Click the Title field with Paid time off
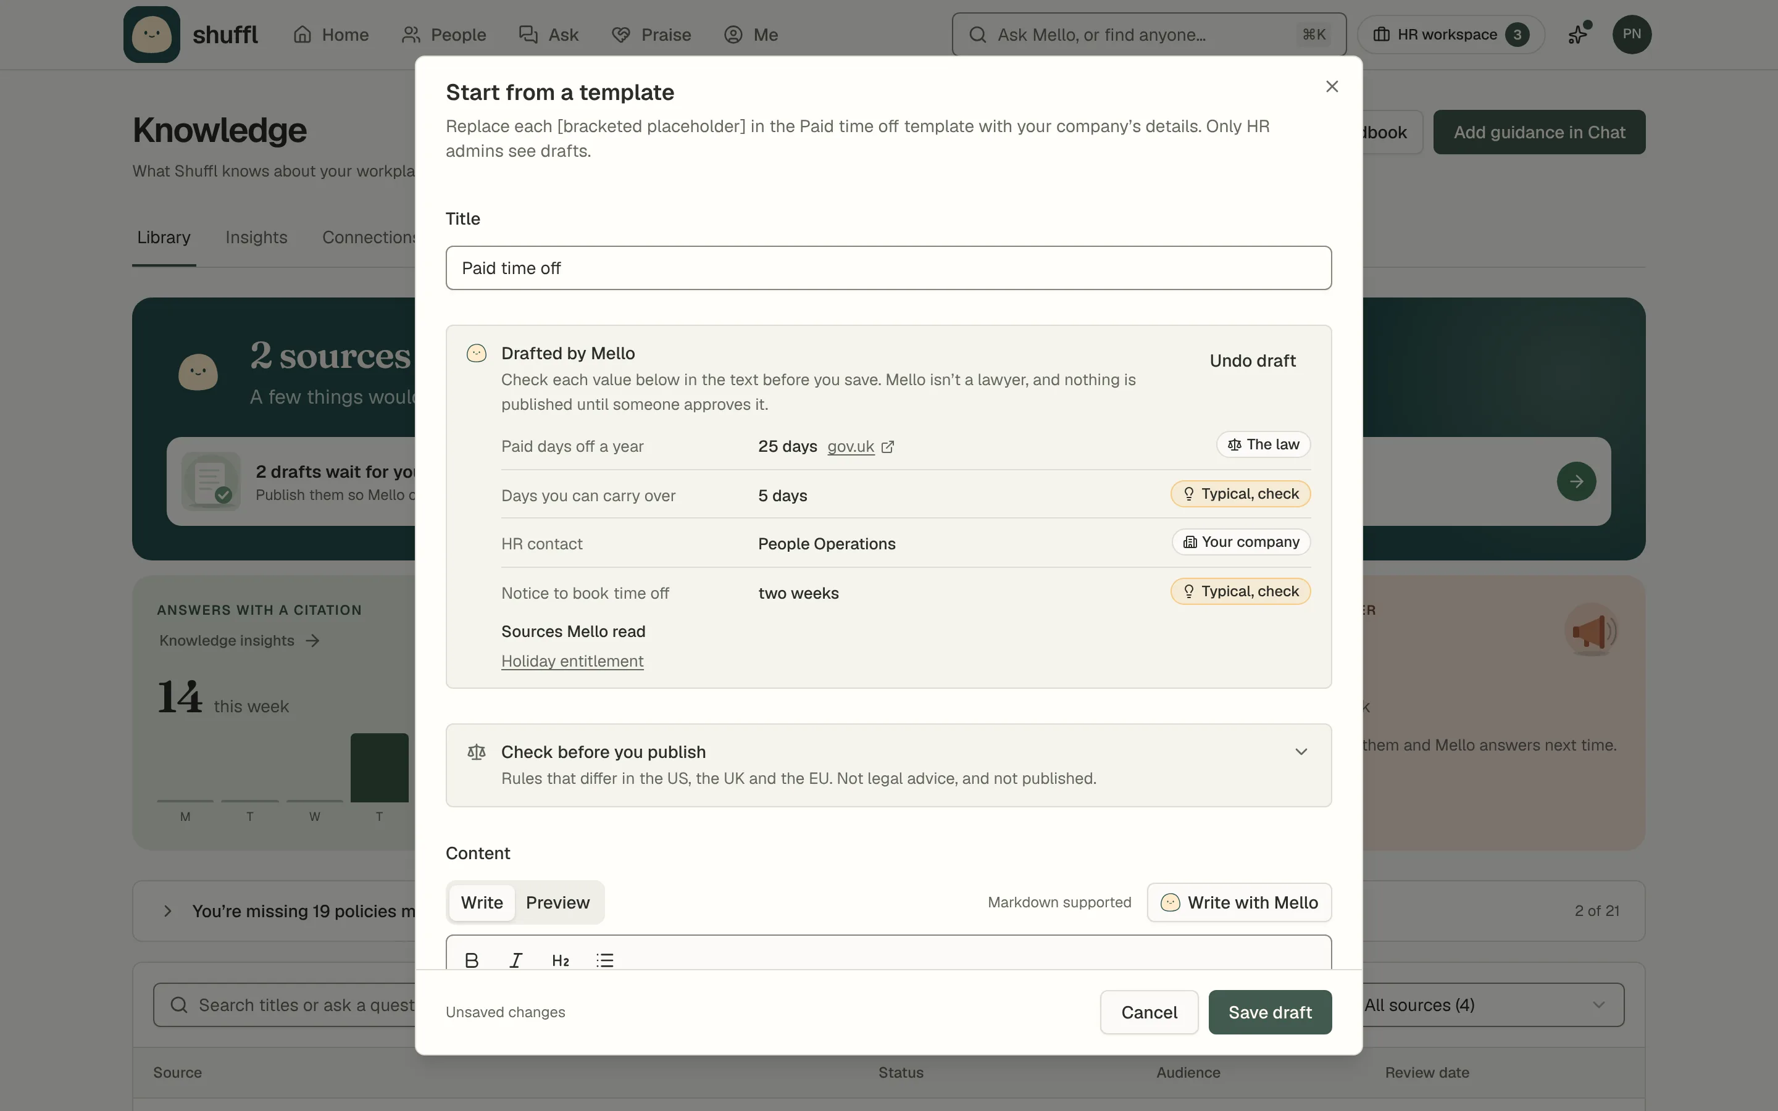The height and width of the screenshot is (1111, 1778). (888, 268)
